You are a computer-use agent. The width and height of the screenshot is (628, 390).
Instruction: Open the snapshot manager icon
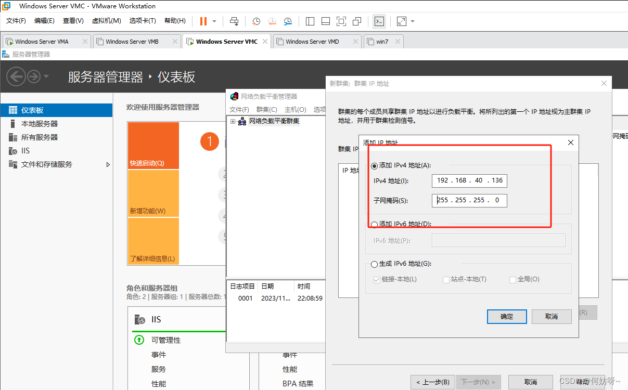288,21
